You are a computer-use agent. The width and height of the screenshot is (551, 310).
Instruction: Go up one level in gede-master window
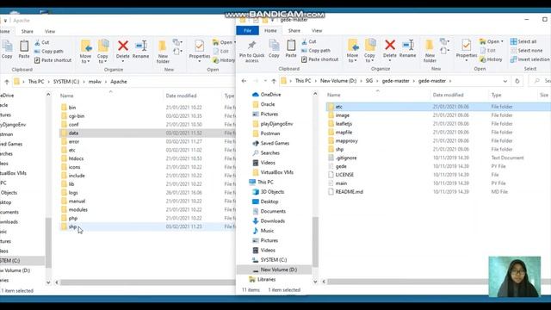coord(274,81)
